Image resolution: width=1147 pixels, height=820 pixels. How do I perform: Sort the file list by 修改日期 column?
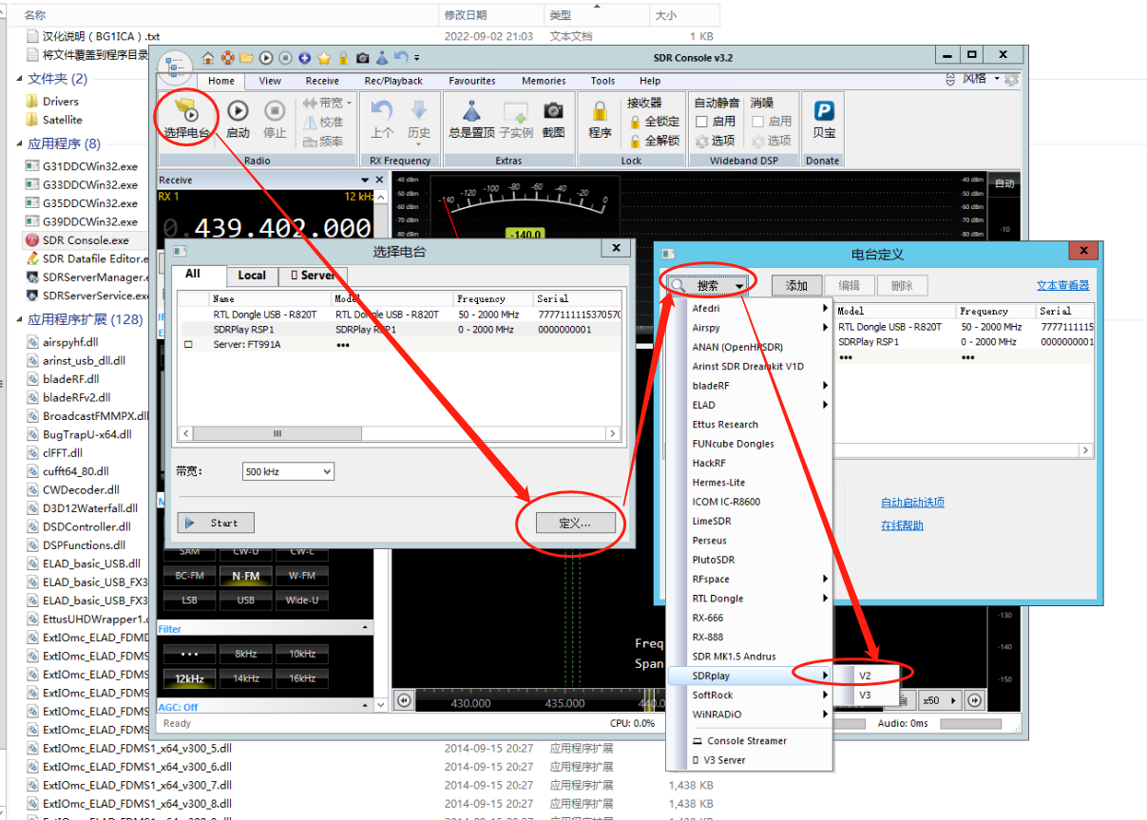[x=466, y=15]
